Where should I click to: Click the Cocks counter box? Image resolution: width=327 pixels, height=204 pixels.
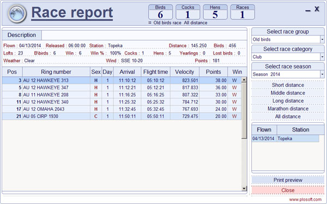[187, 12]
